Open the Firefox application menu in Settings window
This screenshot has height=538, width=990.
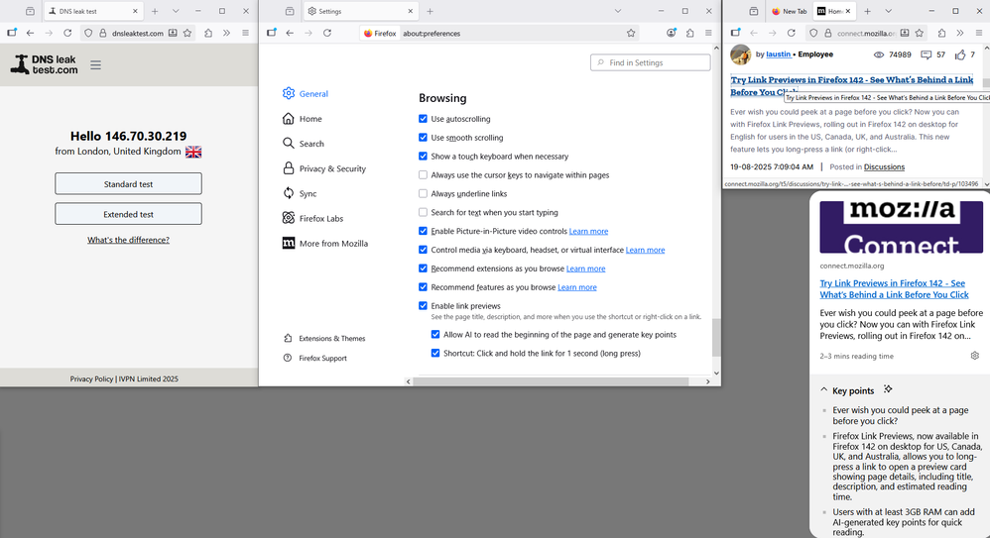coord(708,33)
